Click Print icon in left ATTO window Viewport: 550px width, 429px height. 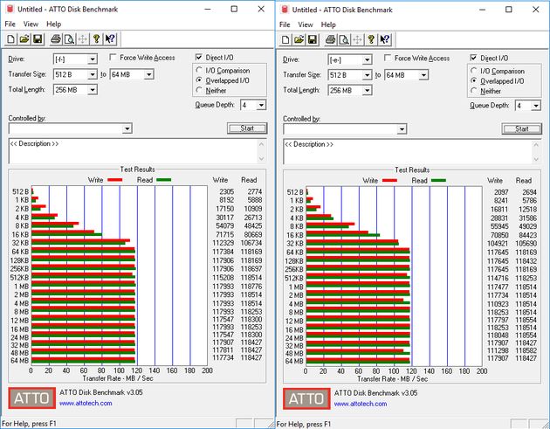coord(56,39)
